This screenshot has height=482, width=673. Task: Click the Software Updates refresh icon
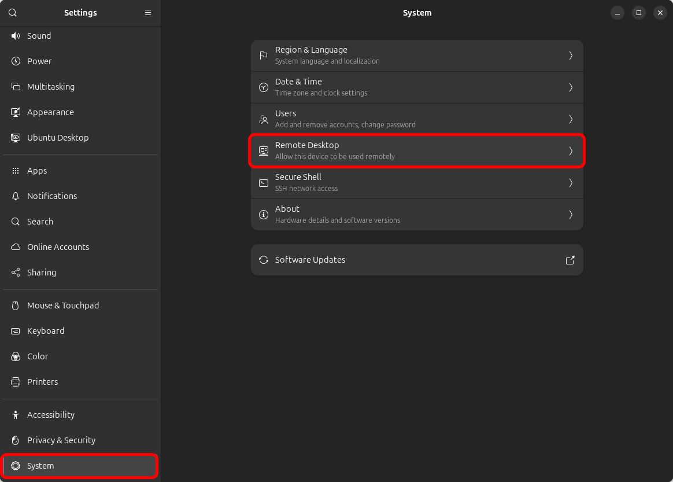(x=264, y=260)
